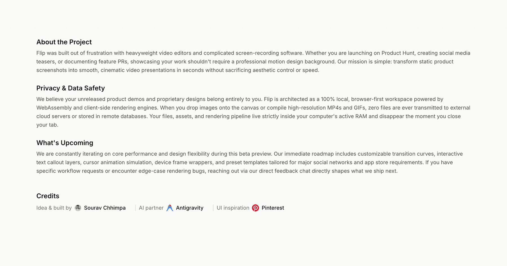Click the word 'WebAssembly' in privacy text
The height and width of the screenshot is (266, 507).
(x=54, y=108)
